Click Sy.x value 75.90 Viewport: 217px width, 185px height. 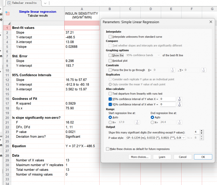click(82, 108)
